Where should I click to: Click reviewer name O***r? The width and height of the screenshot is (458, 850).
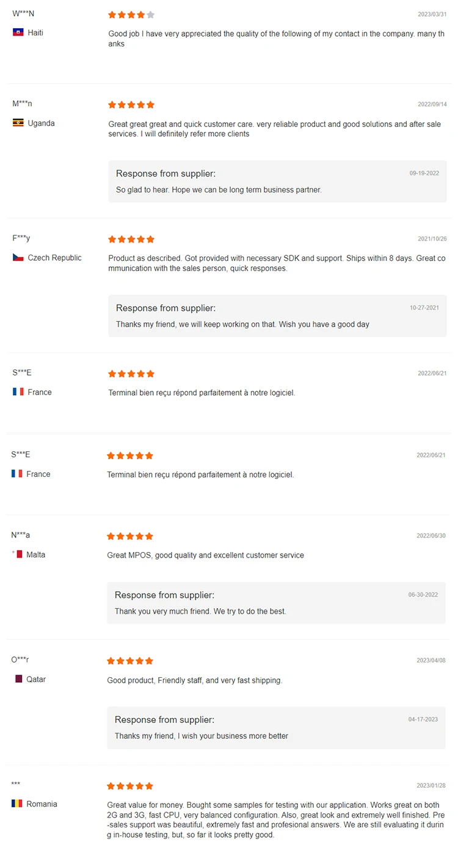(x=20, y=659)
